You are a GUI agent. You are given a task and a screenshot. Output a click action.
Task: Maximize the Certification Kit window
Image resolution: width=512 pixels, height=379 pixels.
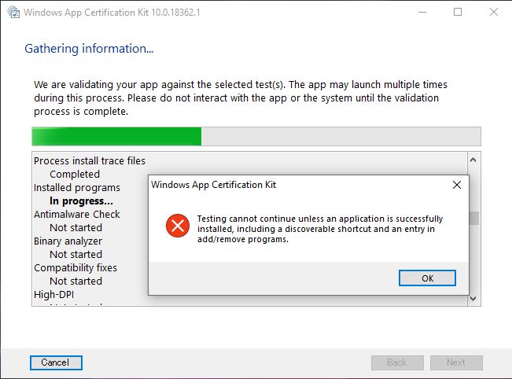point(458,13)
